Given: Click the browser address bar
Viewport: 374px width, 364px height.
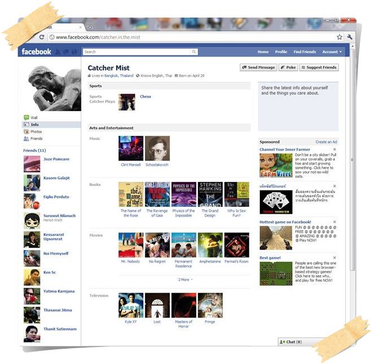Looking at the screenshot, I should [192, 37].
